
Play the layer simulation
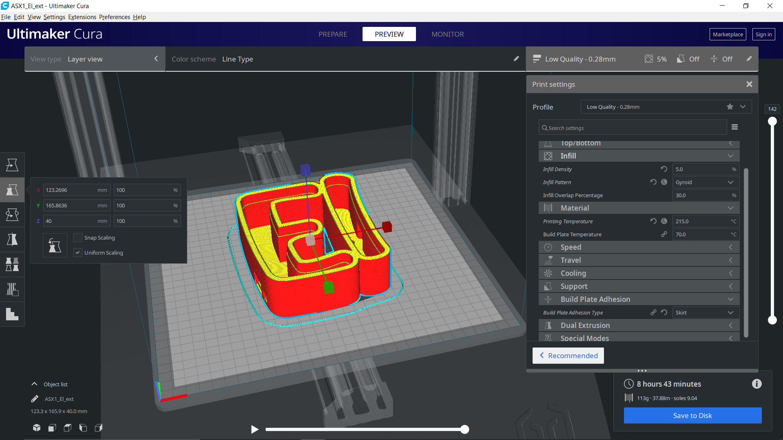tap(255, 429)
